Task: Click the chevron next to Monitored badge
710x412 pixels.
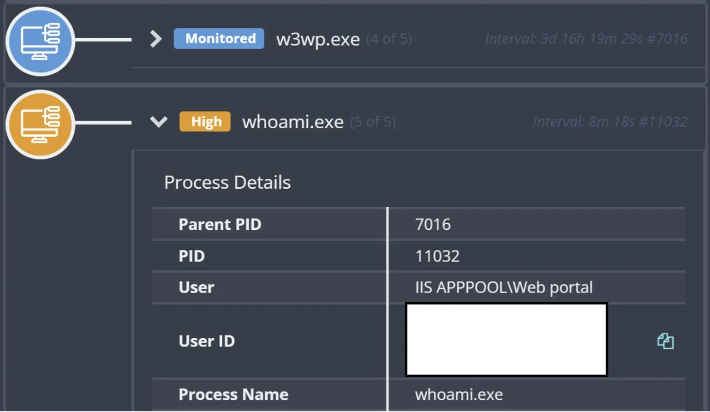Action: [156, 38]
